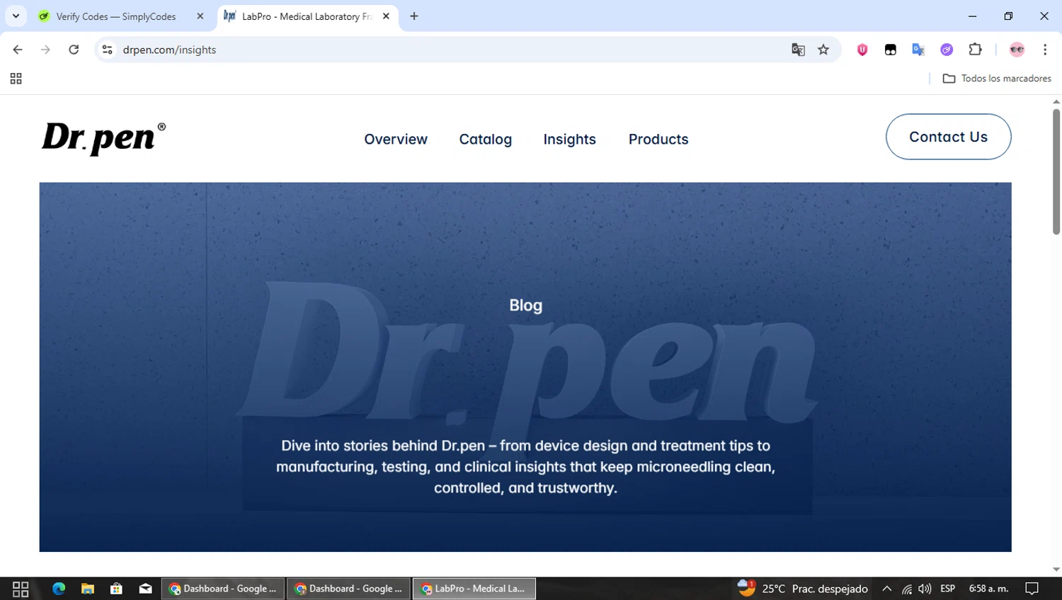Screen dimensions: 1062x600
Task: Go back to previous page
Action: 18,50
